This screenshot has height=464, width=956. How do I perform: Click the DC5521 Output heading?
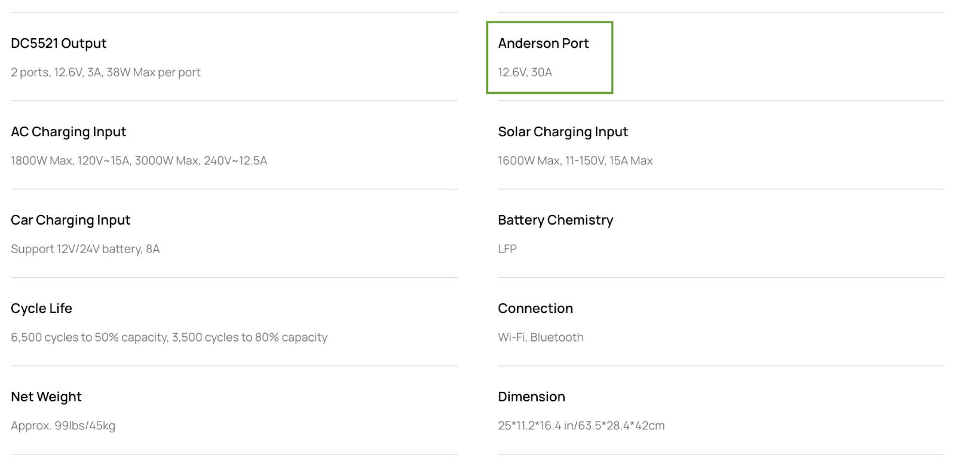click(x=59, y=44)
